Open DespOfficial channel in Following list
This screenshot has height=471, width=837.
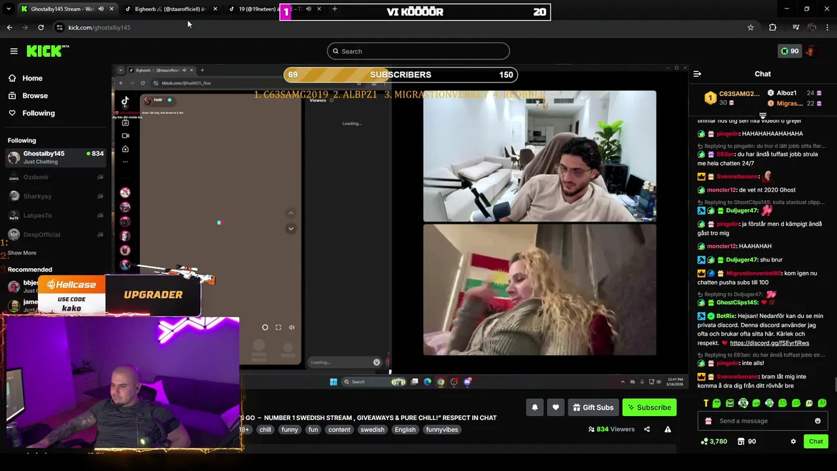pos(56,234)
